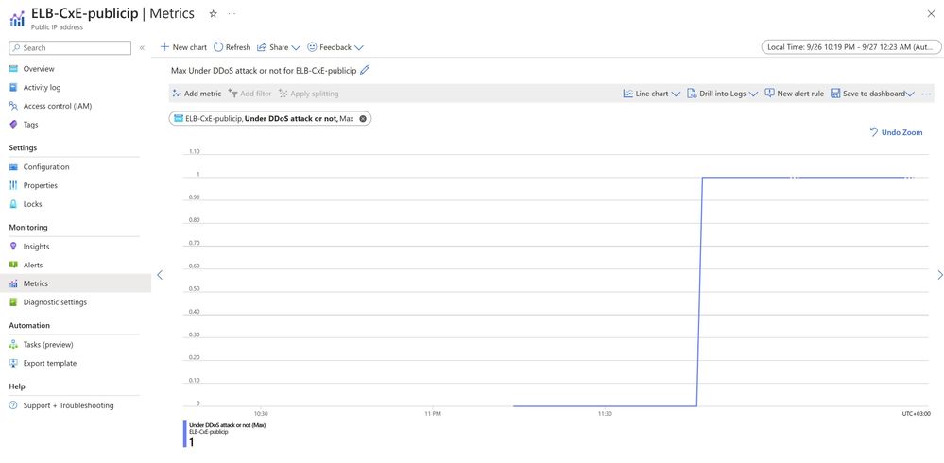
Task: Refresh the metrics chart
Action: 232,47
